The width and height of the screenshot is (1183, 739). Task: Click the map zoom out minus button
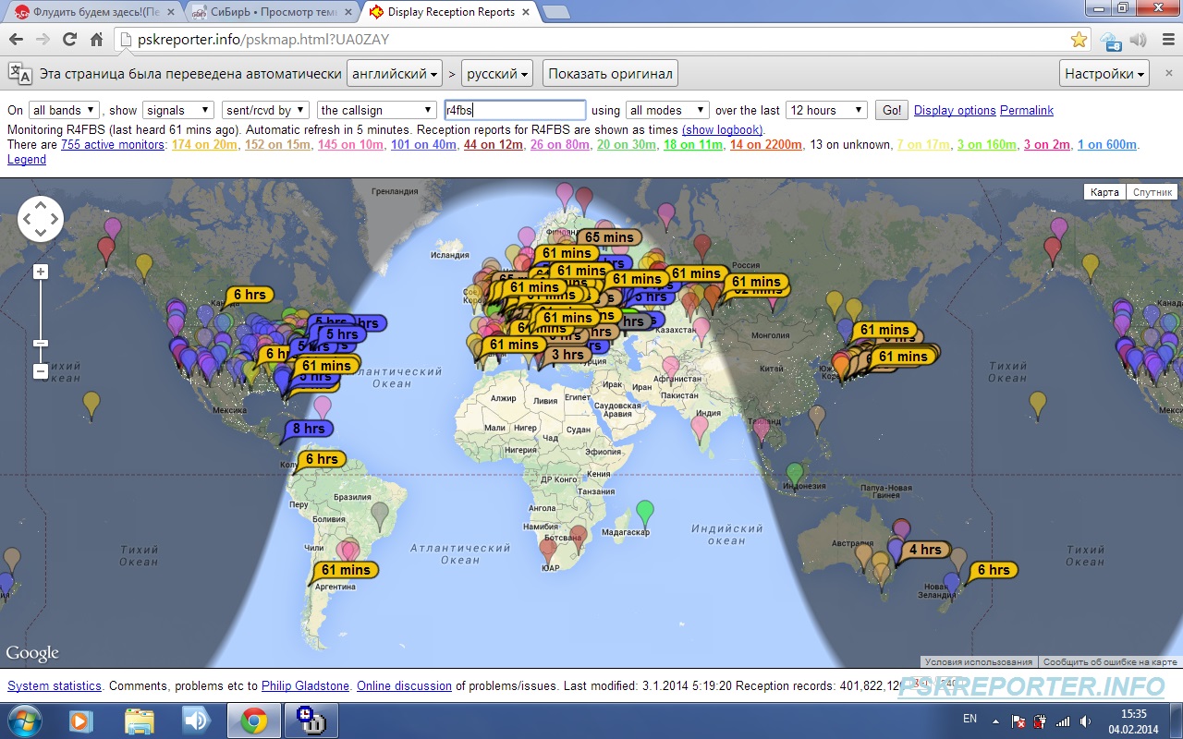[41, 371]
